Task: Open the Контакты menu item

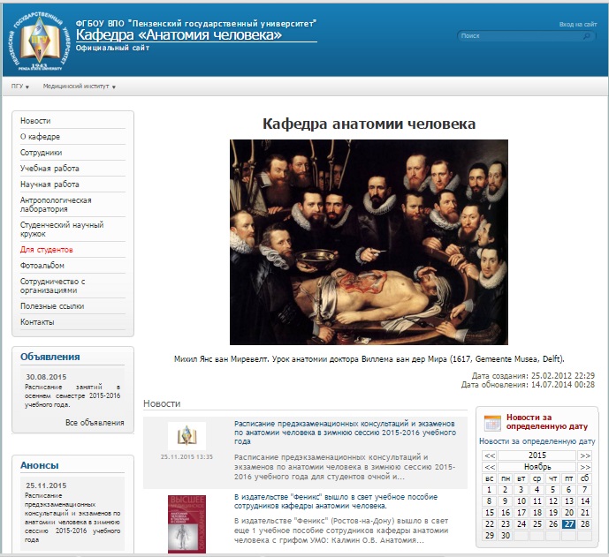Action: 37,322
